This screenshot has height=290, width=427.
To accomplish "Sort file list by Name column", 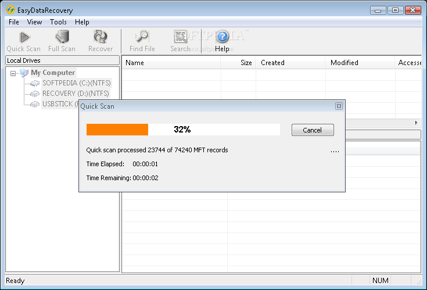I will click(171, 63).
